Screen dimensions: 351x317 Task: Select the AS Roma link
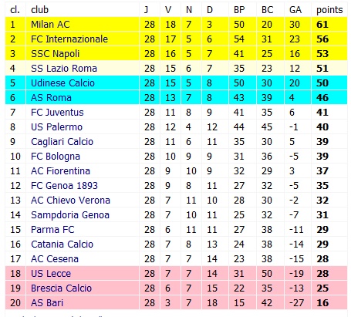[x=51, y=98]
